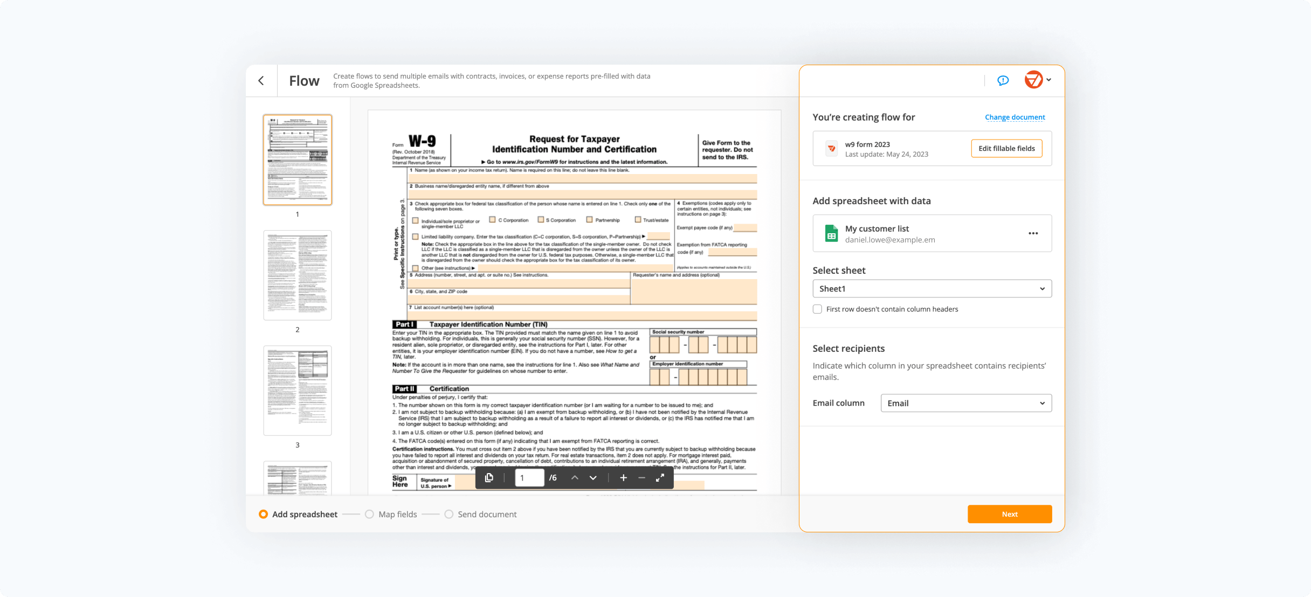Viewport: 1311px width, 597px height.
Task: Click the Change document link
Action: tap(1015, 117)
